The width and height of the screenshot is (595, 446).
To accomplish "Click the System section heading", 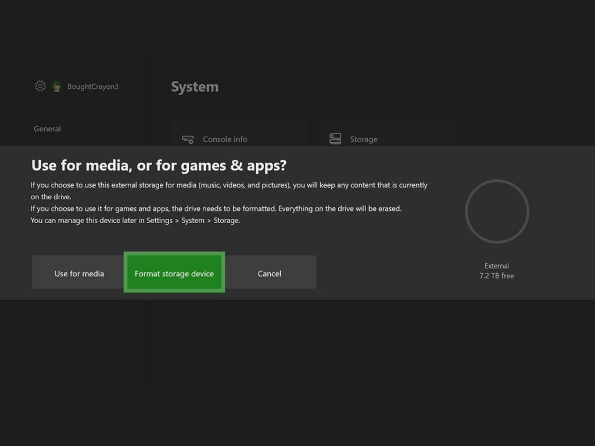I will 195,87.
